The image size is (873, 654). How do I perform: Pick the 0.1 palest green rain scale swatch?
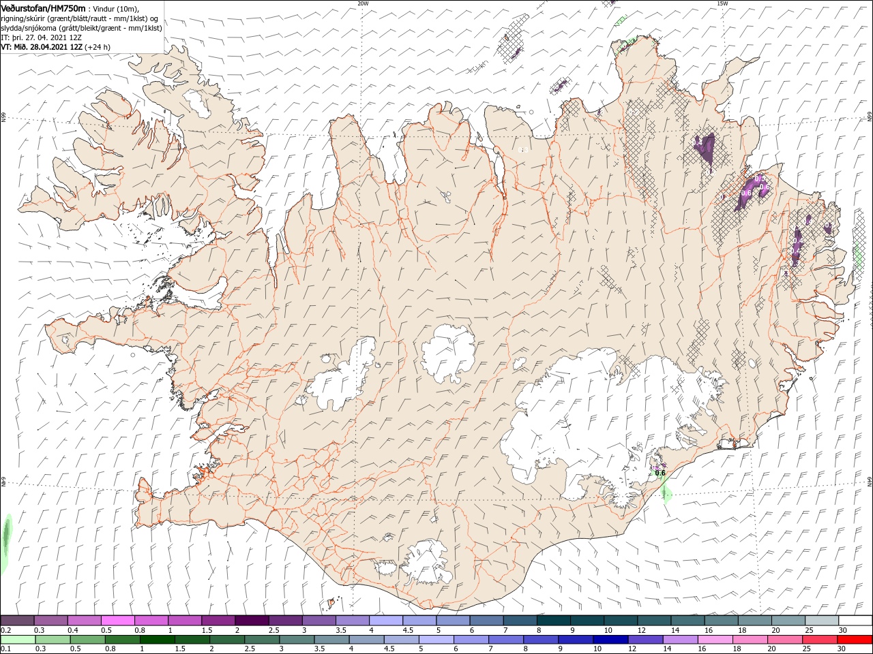coord(18,640)
